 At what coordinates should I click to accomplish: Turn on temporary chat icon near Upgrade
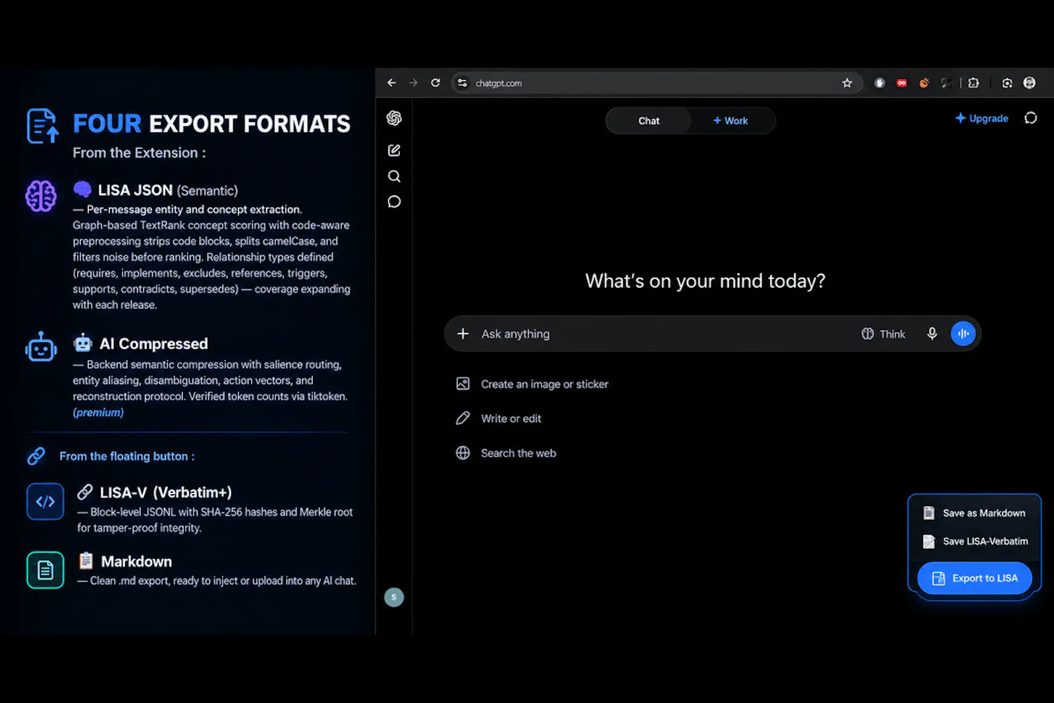1031,118
